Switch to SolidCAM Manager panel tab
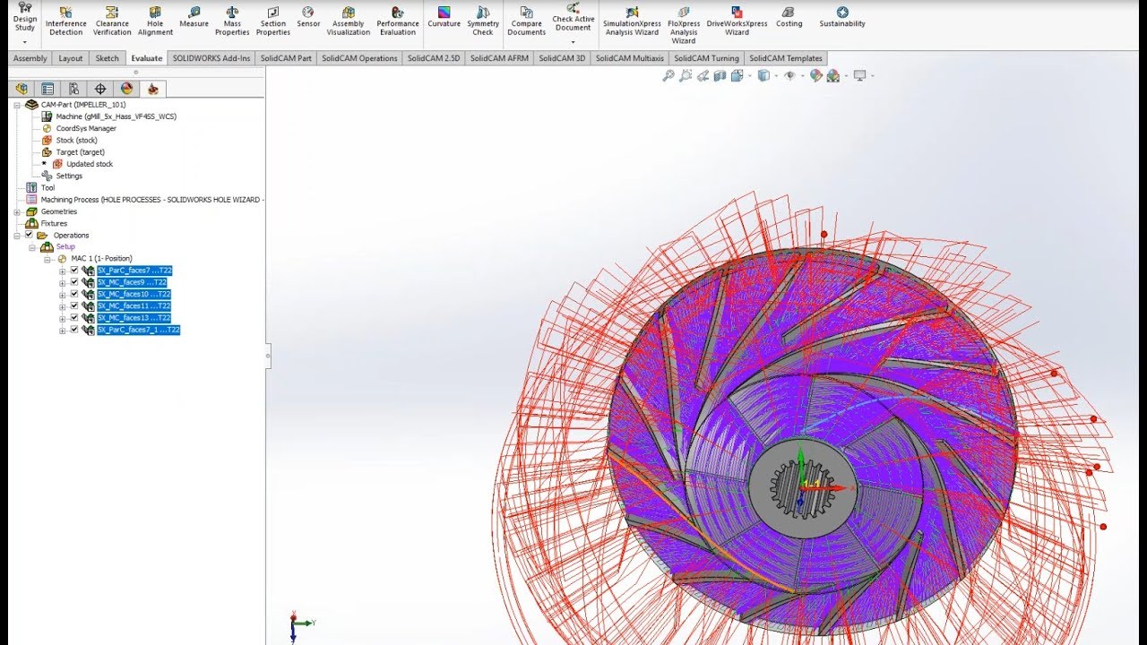This screenshot has height=645, width=1147. tap(153, 89)
